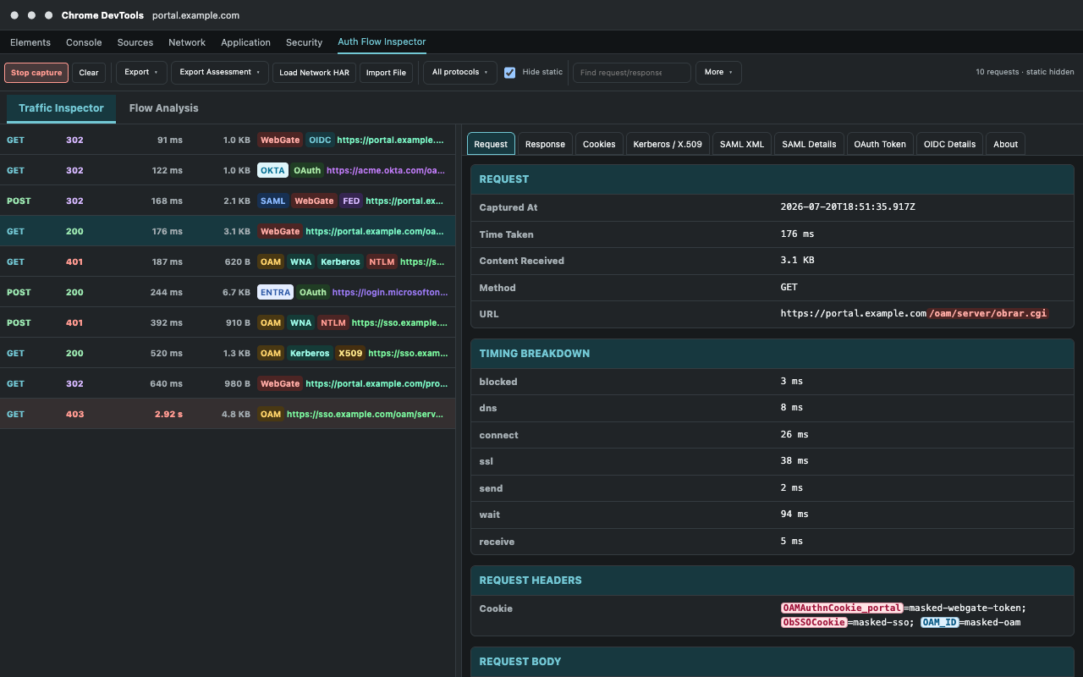Open the About tab
The width and height of the screenshot is (1083, 677).
(x=1005, y=144)
